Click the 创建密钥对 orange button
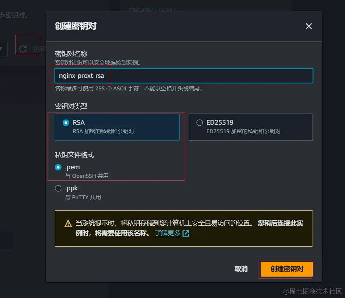Viewport: 345px width, 298px height. (x=286, y=269)
